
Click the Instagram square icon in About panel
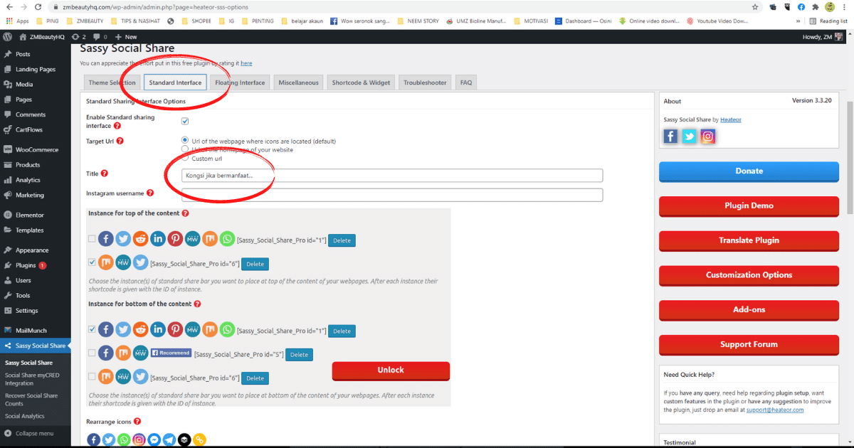(708, 137)
